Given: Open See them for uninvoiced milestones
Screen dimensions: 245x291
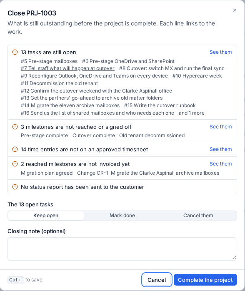Looking at the screenshot, I should (x=220, y=164).
